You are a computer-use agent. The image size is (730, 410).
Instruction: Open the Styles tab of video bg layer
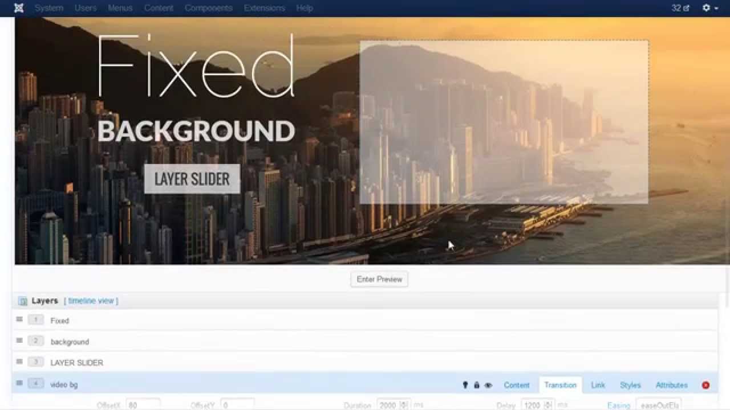tap(630, 386)
